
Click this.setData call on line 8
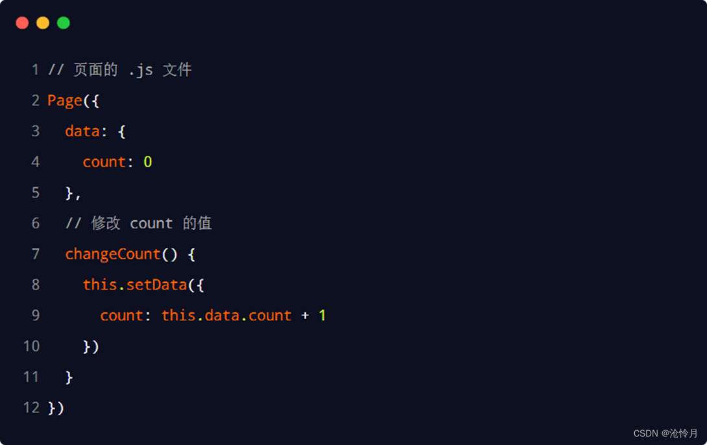pyautogui.click(x=135, y=285)
